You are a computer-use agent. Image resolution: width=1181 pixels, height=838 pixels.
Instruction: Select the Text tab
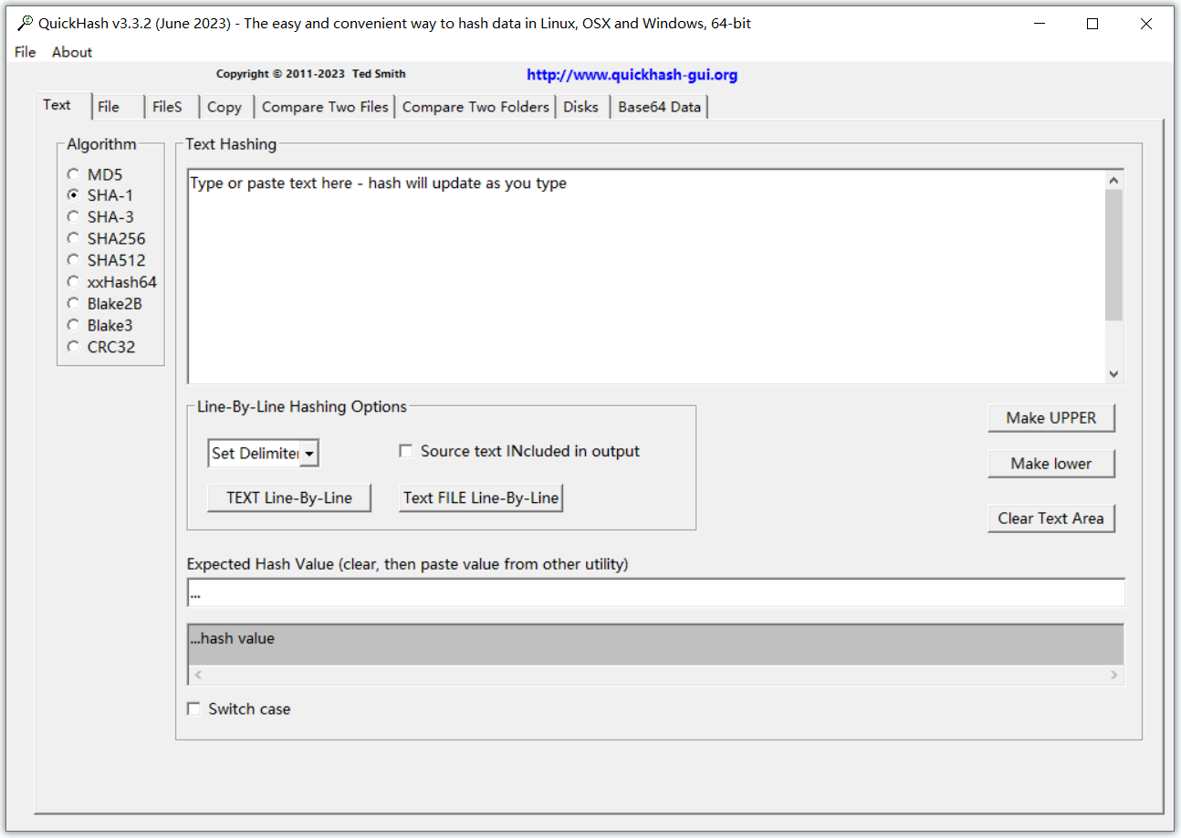pyautogui.click(x=63, y=105)
